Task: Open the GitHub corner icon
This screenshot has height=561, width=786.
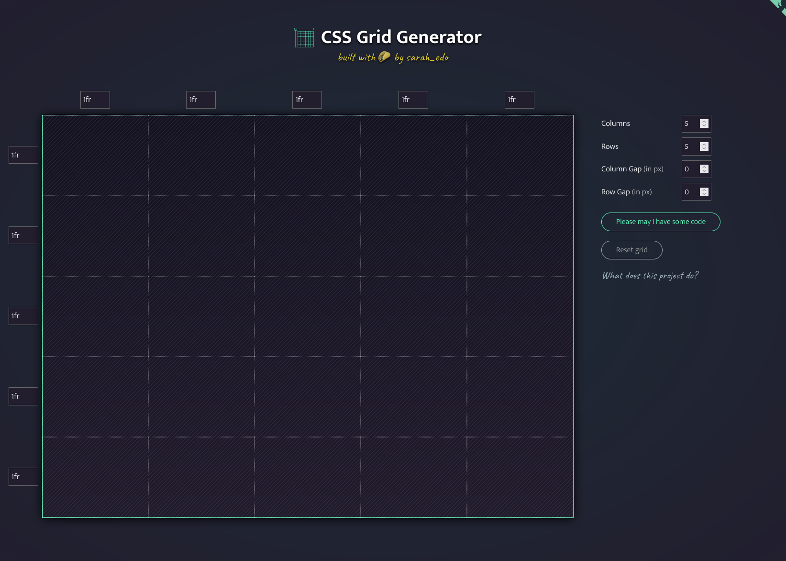Action: 779,5
